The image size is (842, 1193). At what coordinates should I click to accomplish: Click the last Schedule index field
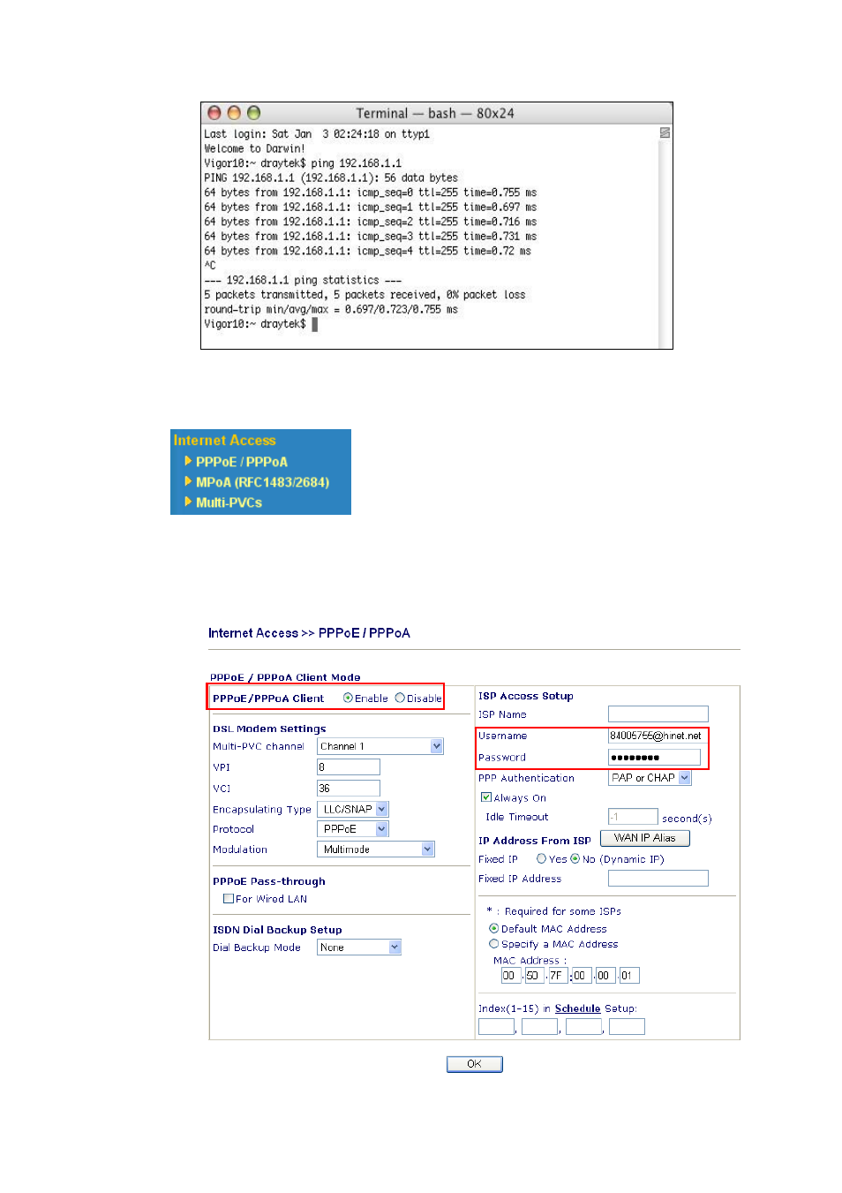[627, 1026]
